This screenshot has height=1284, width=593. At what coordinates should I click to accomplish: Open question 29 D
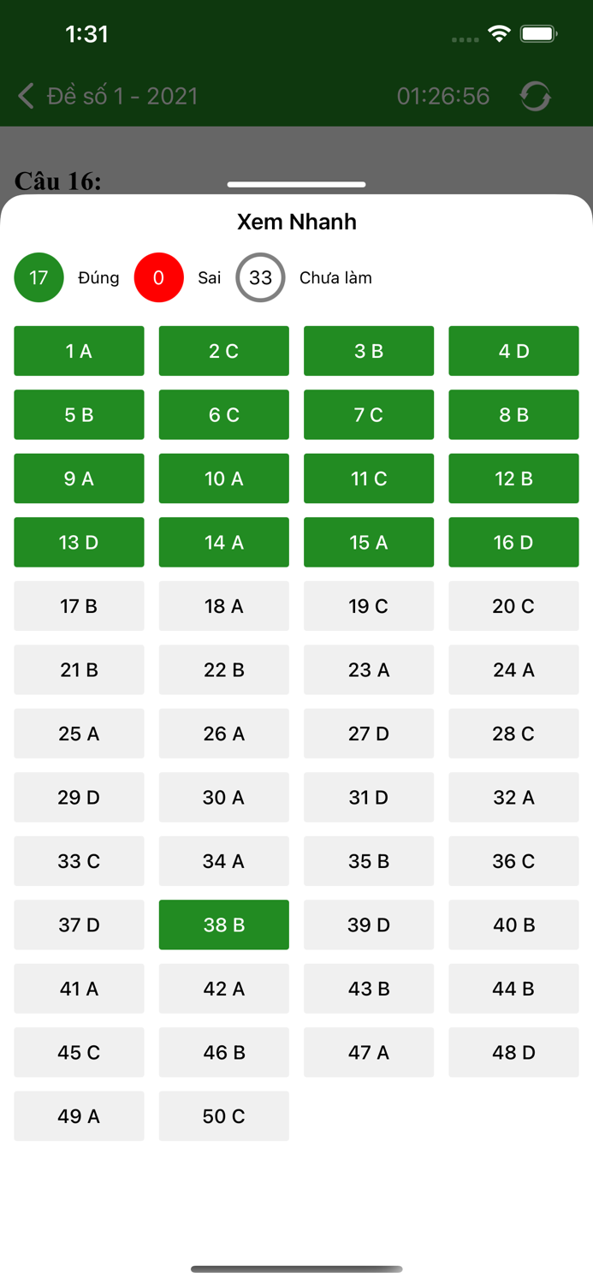tap(79, 797)
